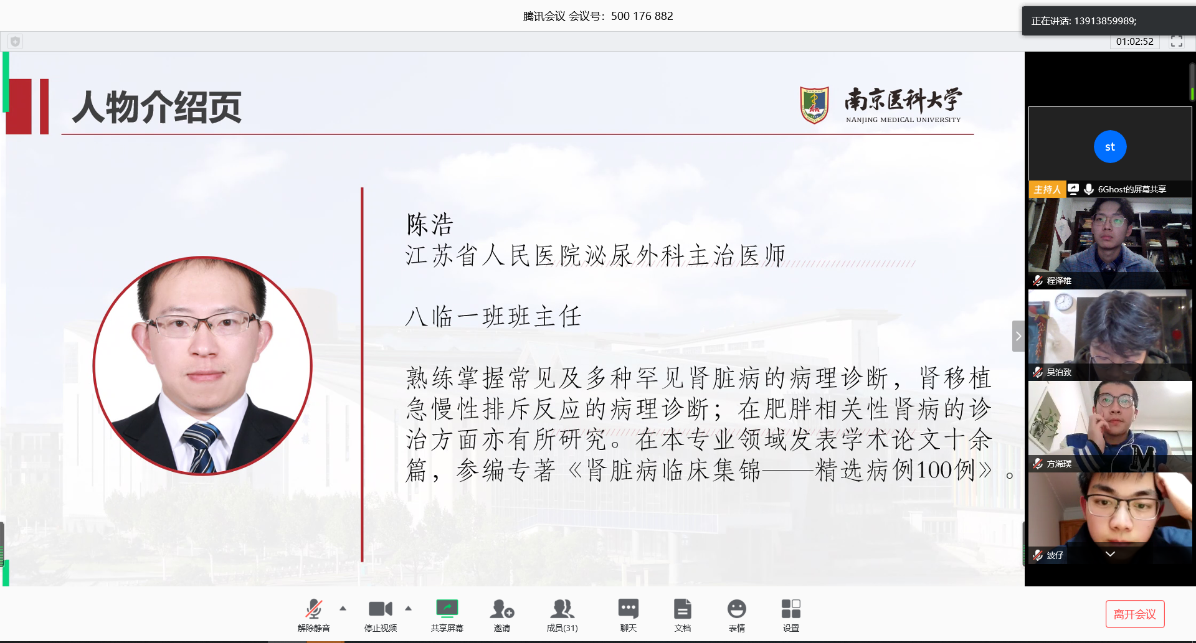This screenshot has width=1196, height=643.
Task: Click the security shield icon top-left
Action: pyautogui.click(x=16, y=42)
